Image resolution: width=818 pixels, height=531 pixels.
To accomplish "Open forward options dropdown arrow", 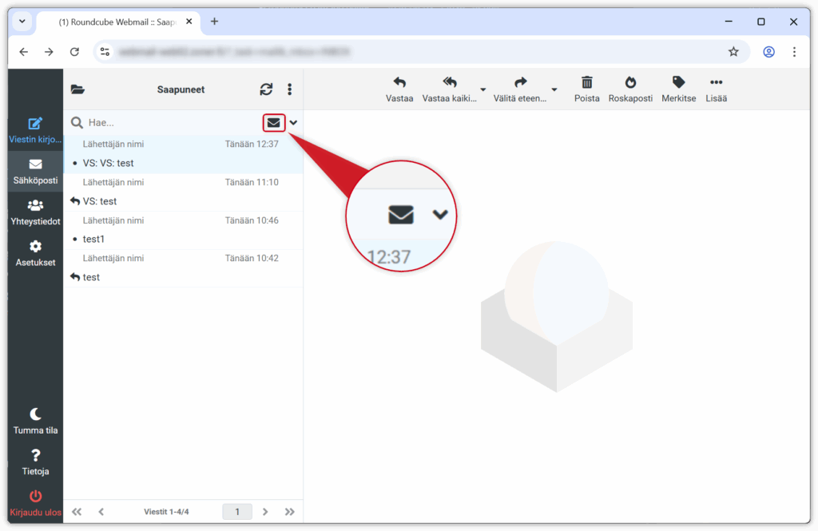I will (x=554, y=89).
